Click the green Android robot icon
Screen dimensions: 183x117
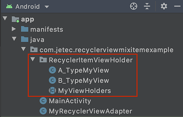[x=9, y=6]
